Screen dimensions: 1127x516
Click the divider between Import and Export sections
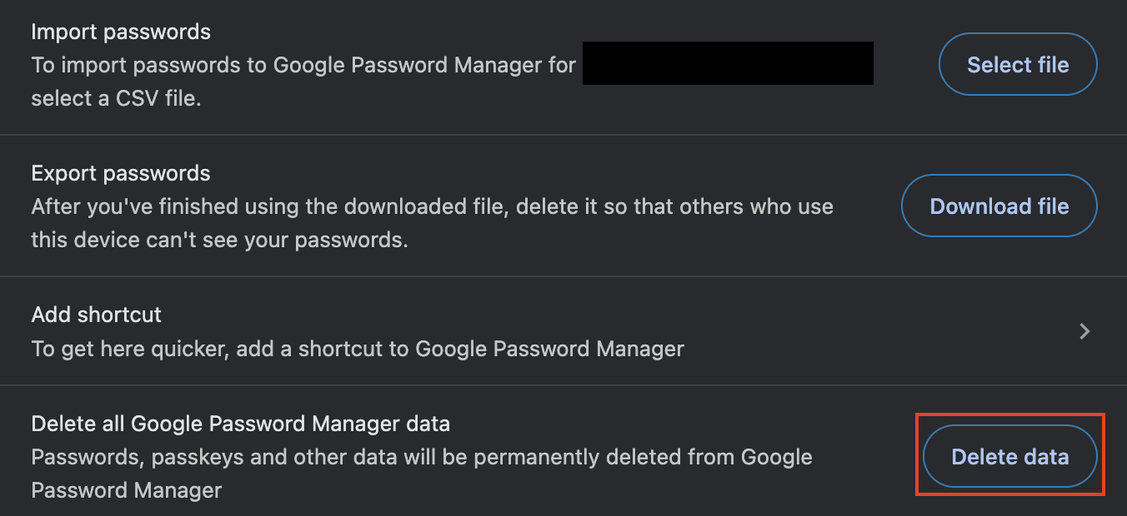(563, 135)
